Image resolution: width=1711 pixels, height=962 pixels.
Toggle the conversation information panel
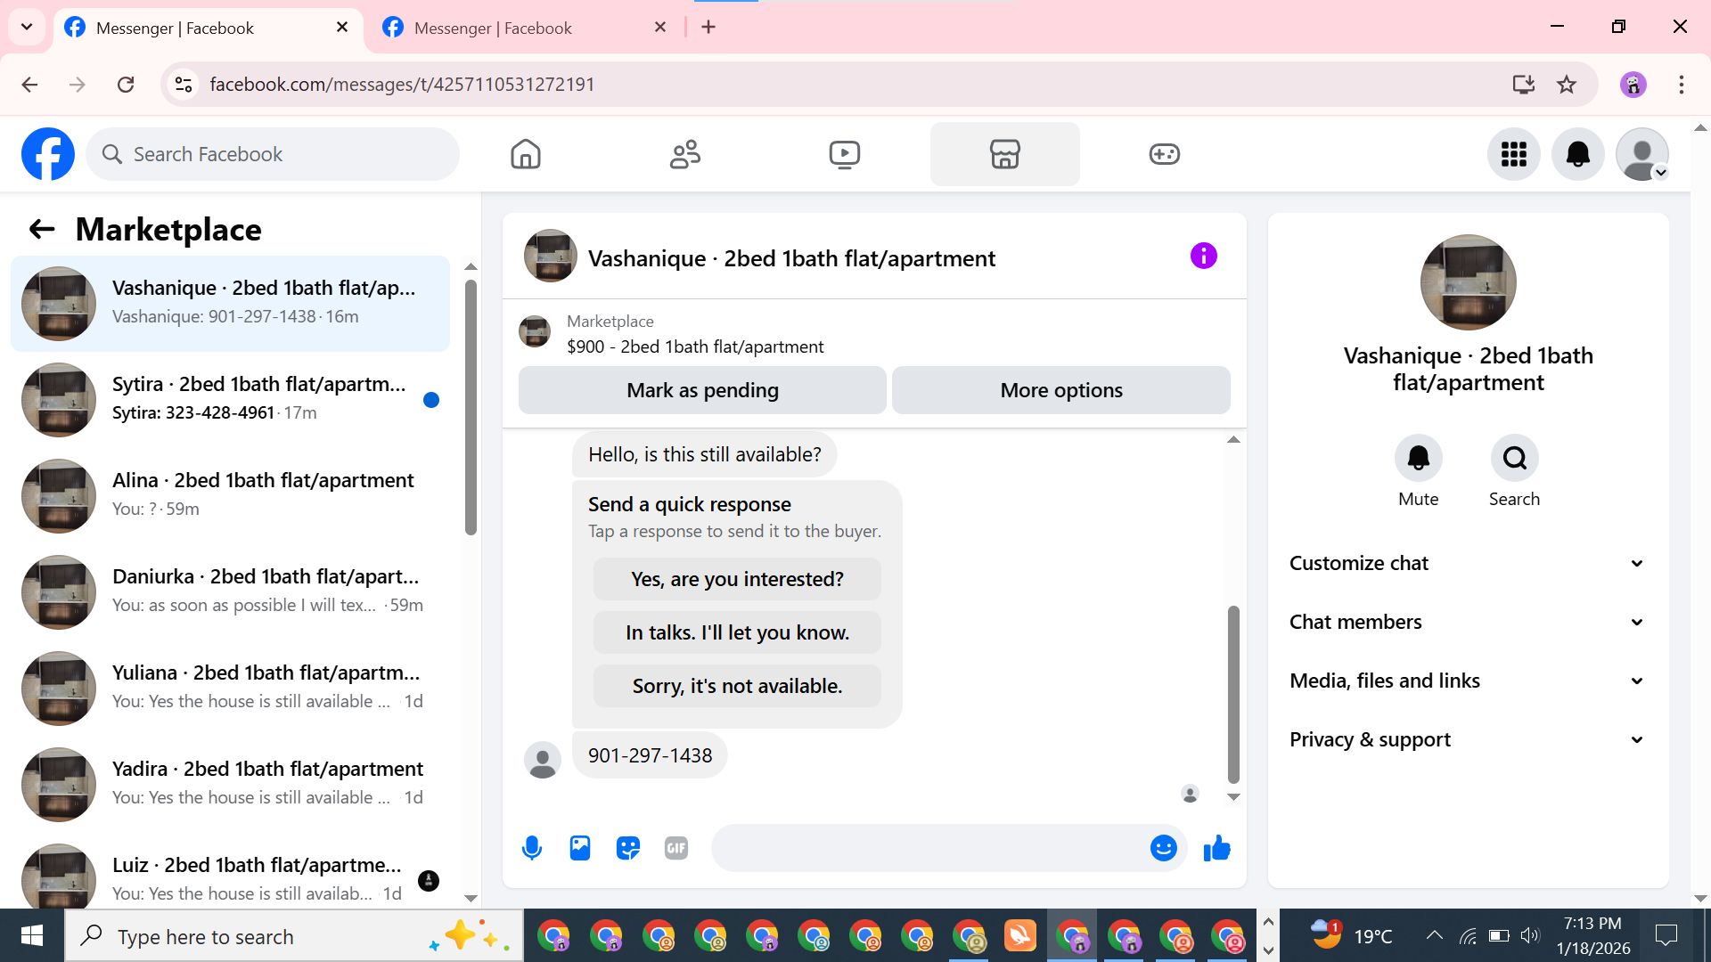pyautogui.click(x=1203, y=257)
